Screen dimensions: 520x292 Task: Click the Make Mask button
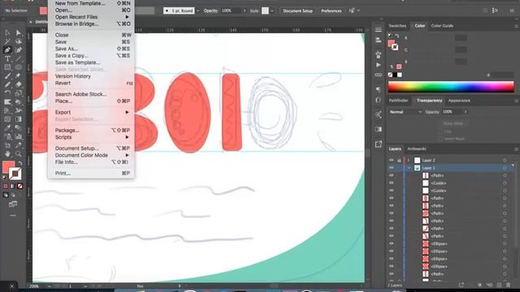point(453,123)
